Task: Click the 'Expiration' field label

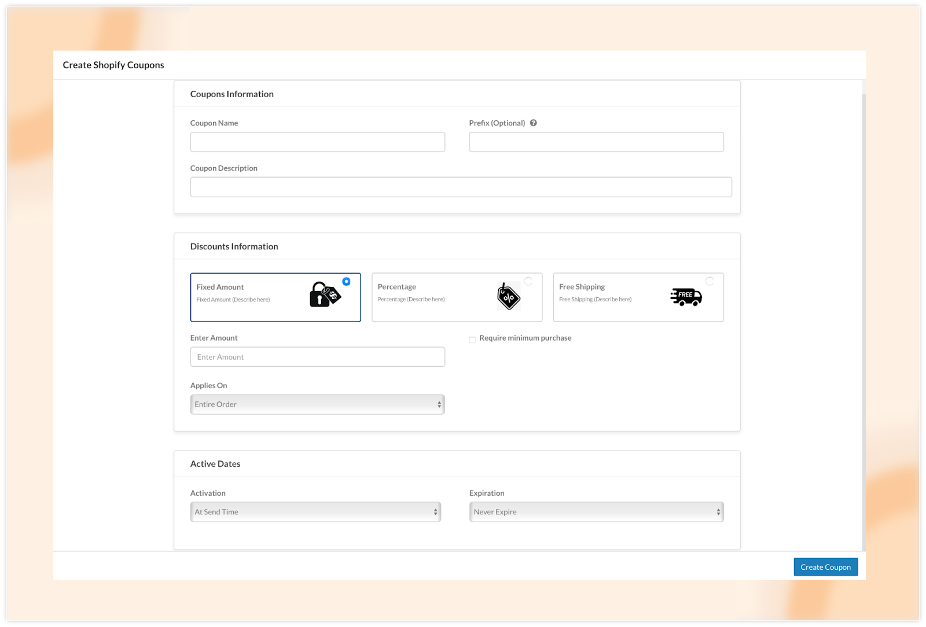Action: [487, 493]
